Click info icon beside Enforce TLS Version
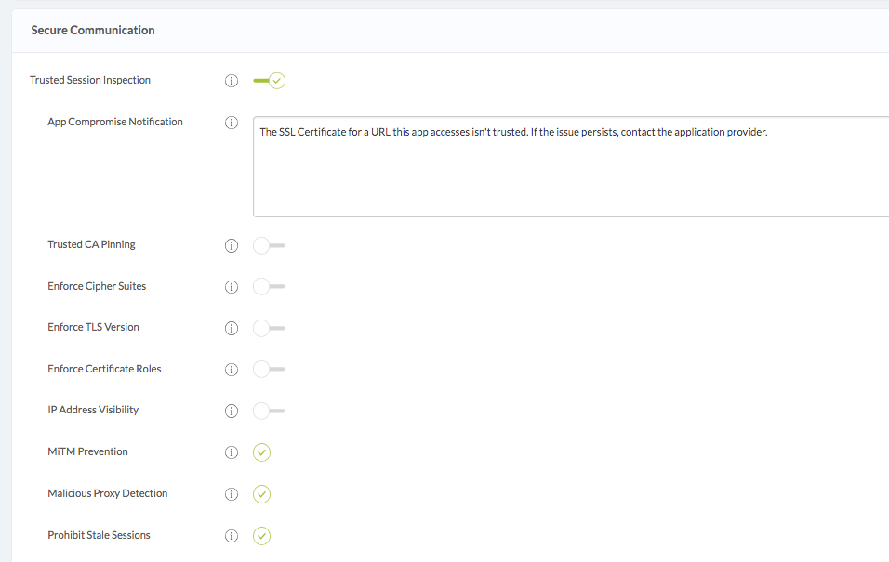The image size is (889, 562). (x=231, y=328)
